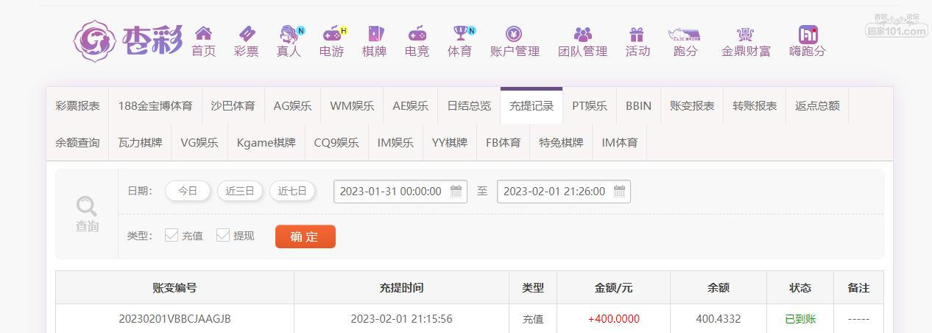Click the 账变编号 column header
Image resolution: width=932 pixels, height=333 pixels.
(x=174, y=288)
